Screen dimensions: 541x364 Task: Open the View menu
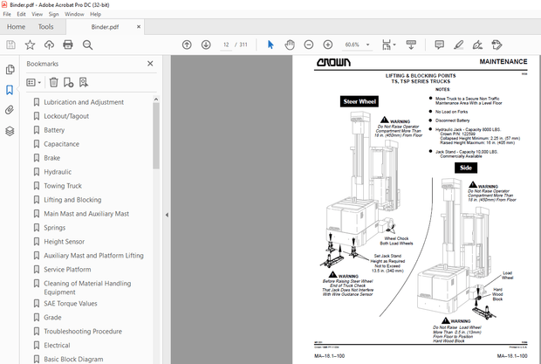(x=37, y=14)
